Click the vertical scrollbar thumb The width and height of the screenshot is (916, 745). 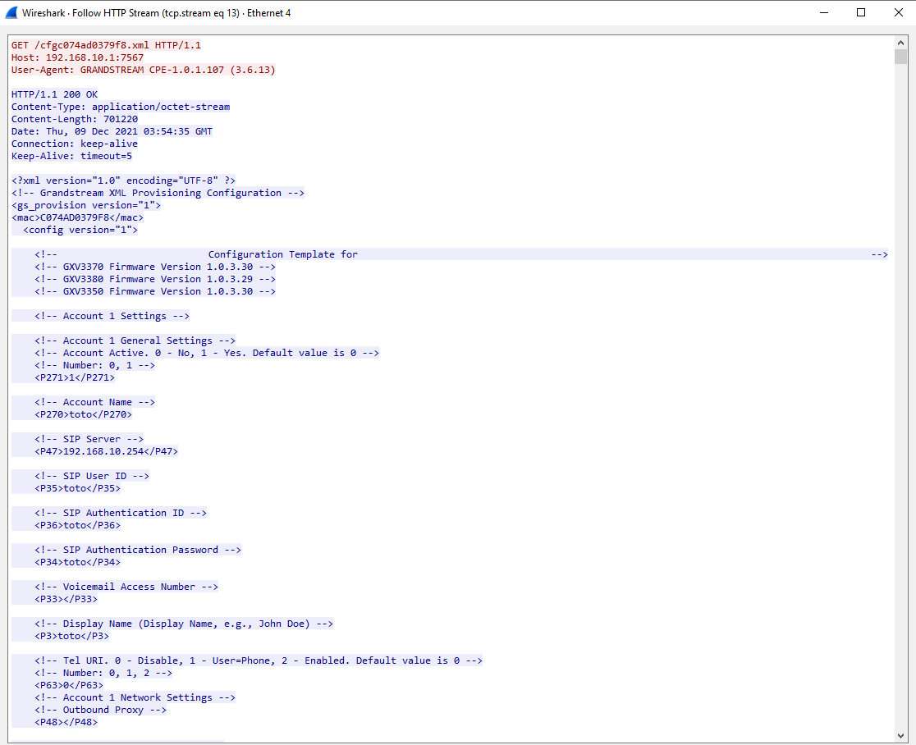tap(900, 57)
